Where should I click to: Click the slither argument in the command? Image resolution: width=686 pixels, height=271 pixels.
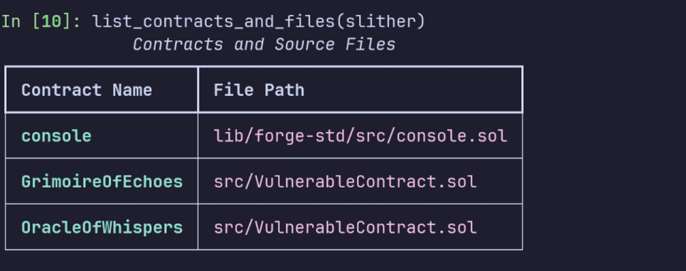380,21
